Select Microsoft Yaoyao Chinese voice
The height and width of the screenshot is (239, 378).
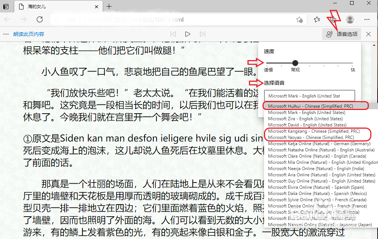pos(320,137)
